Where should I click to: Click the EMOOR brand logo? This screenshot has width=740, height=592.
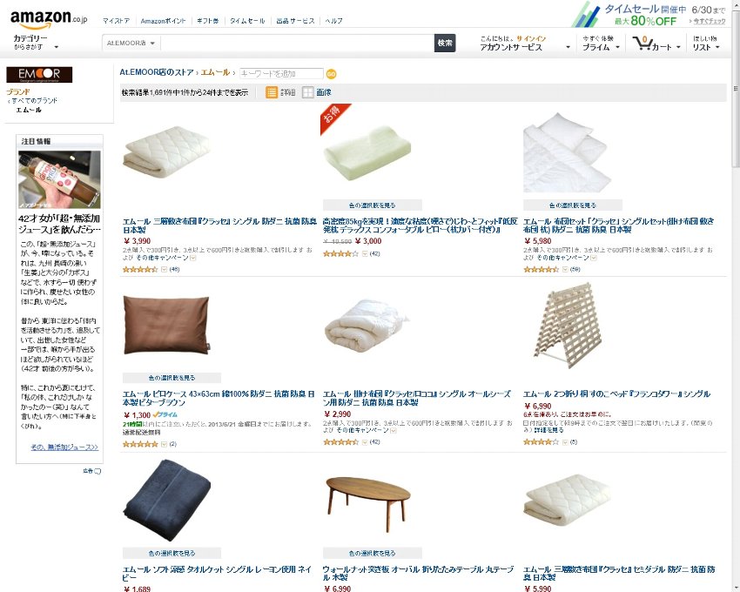coord(39,75)
